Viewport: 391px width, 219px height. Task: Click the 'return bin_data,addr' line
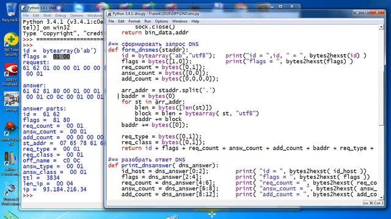[x=155, y=32]
